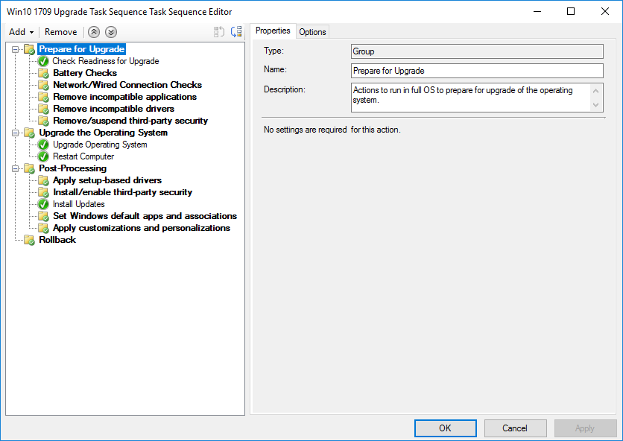Screen dimensions: 623x441
Task: Click the Battery Checks folder icon
Action: click(44, 73)
